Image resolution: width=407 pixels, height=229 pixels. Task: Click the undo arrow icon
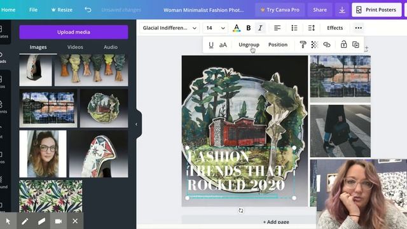[x=88, y=10]
